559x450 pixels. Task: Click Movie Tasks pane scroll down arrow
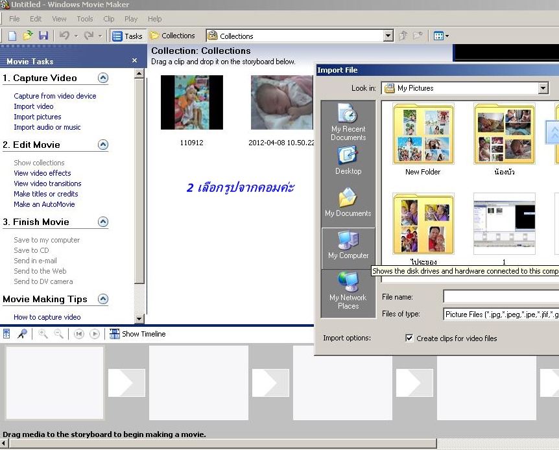point(139,318)
